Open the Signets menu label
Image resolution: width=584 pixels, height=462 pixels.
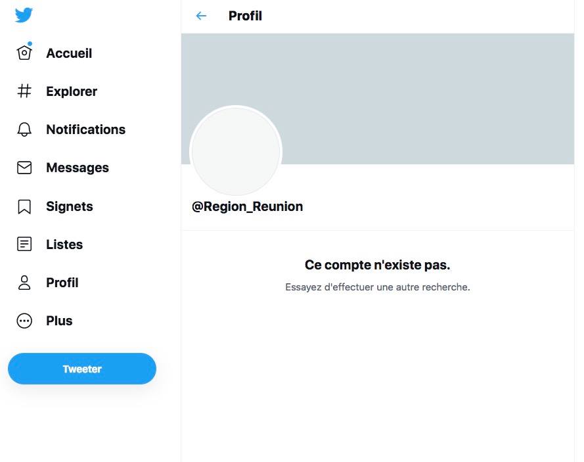[70, 206]
